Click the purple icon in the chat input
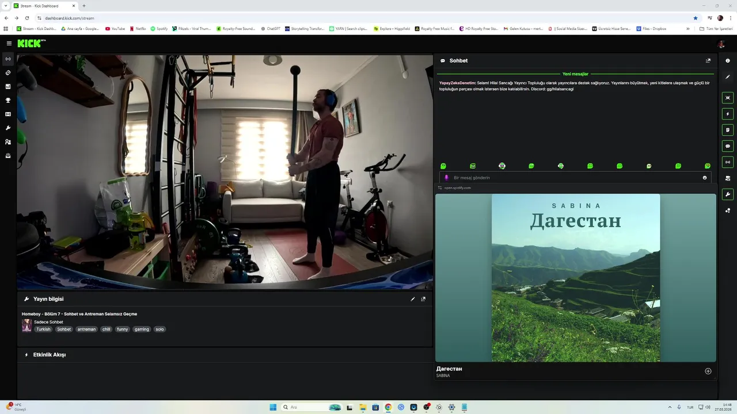 pos(446,178)
